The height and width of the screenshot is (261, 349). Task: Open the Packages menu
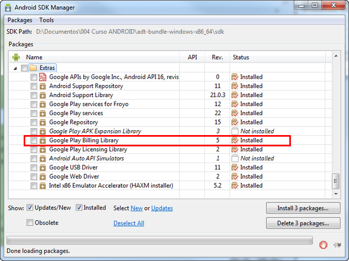point(20,20)
